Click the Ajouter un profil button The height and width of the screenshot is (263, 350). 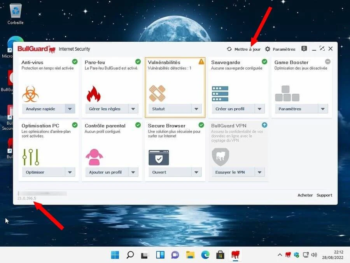107,172
